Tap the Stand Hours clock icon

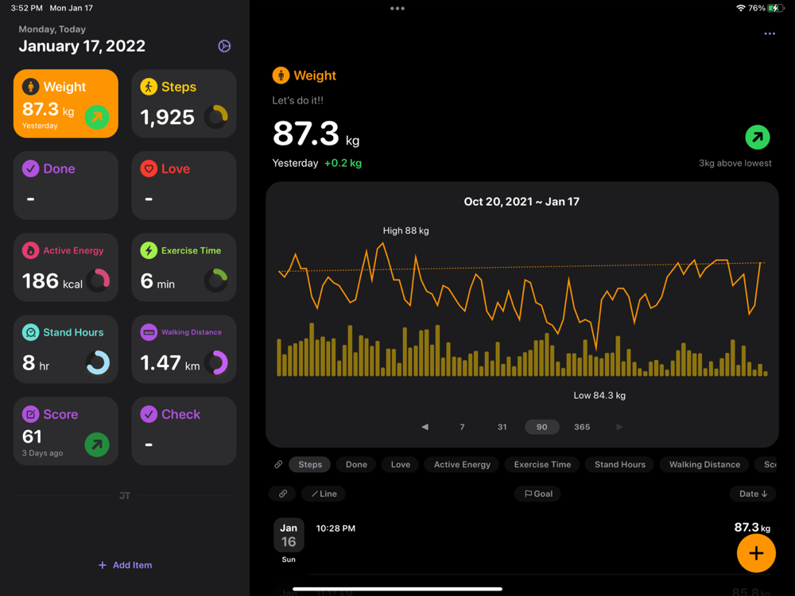[x=30, y=332]
